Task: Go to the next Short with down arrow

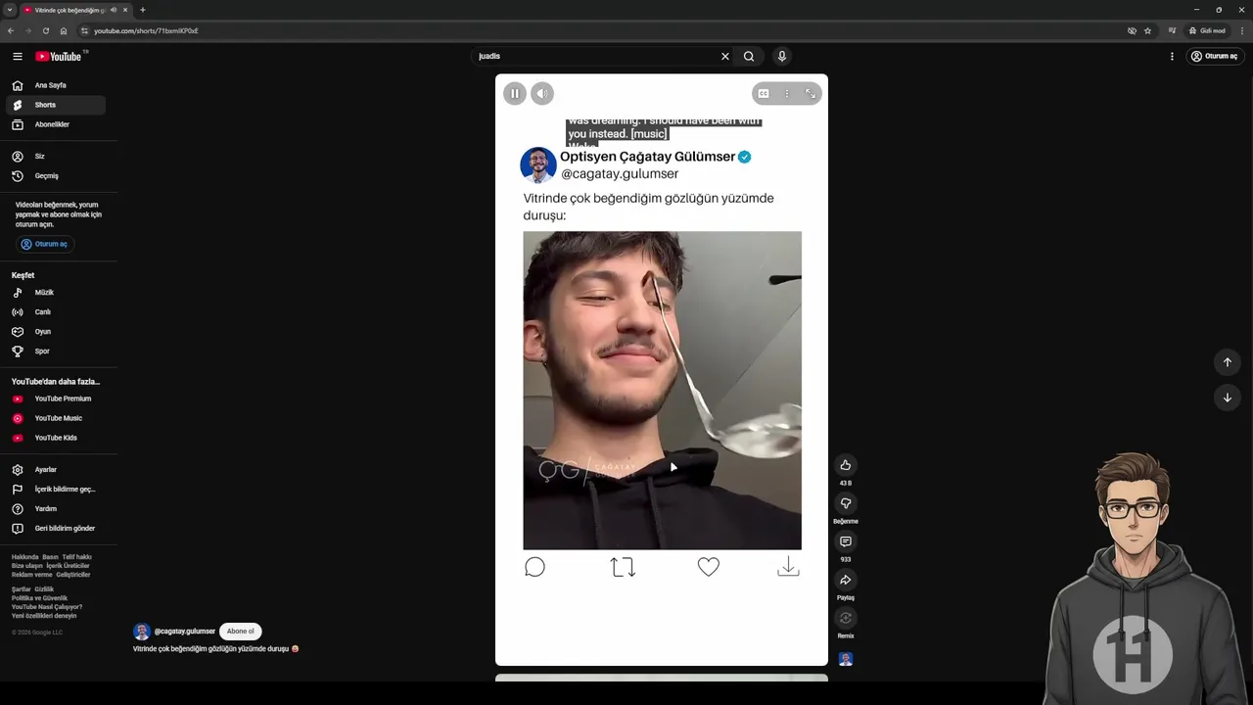Action: (1228, 398)
